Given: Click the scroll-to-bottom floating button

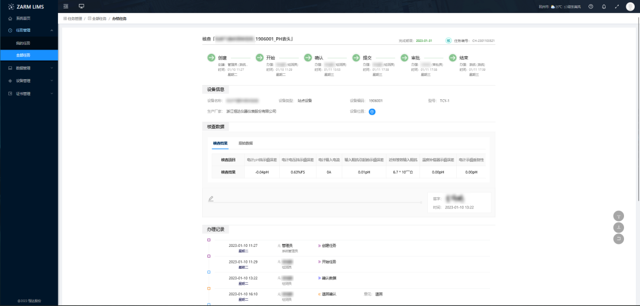Looking at the screenshot, I should coord(619,227).
